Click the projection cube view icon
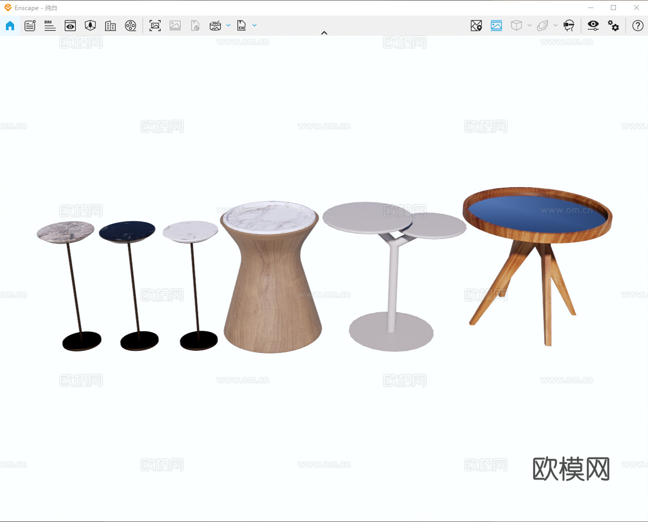648x522 pixels. click(x=516, y=26)
